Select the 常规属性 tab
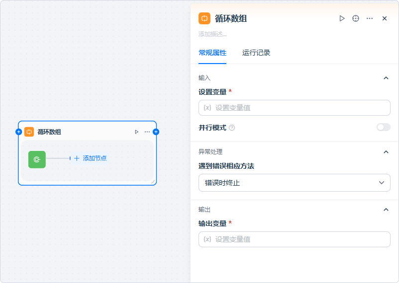This screenshot has width=399, height=283. pyautogui.click(x=212, y=53)
